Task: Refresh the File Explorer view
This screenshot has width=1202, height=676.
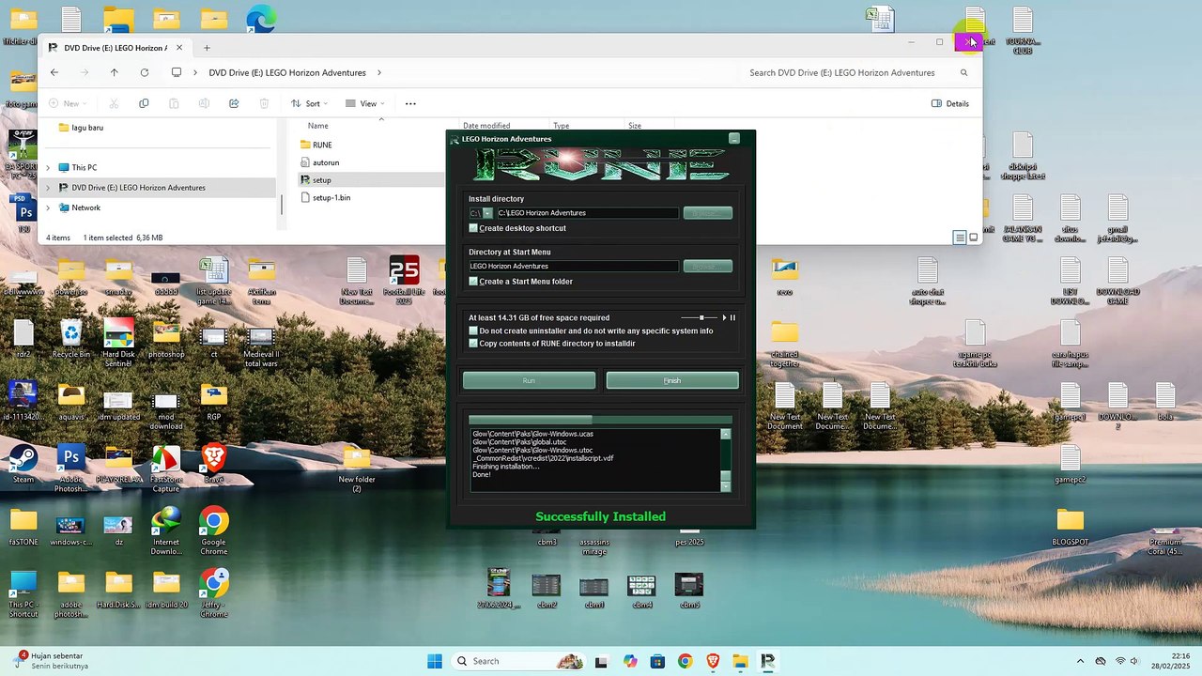Action: 145,72
